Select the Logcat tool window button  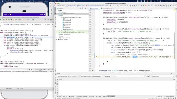(111, 96)
